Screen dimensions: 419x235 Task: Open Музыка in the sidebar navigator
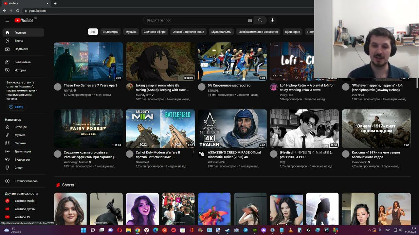(x=23, y=135)
